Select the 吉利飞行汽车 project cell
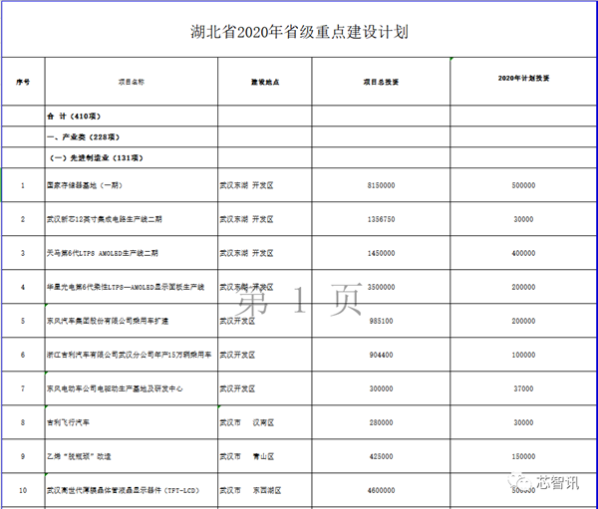The height and width of the screenshot is (509, 598). coord(72,422)
